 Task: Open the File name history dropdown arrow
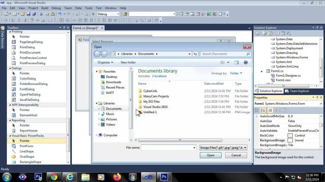194,148
